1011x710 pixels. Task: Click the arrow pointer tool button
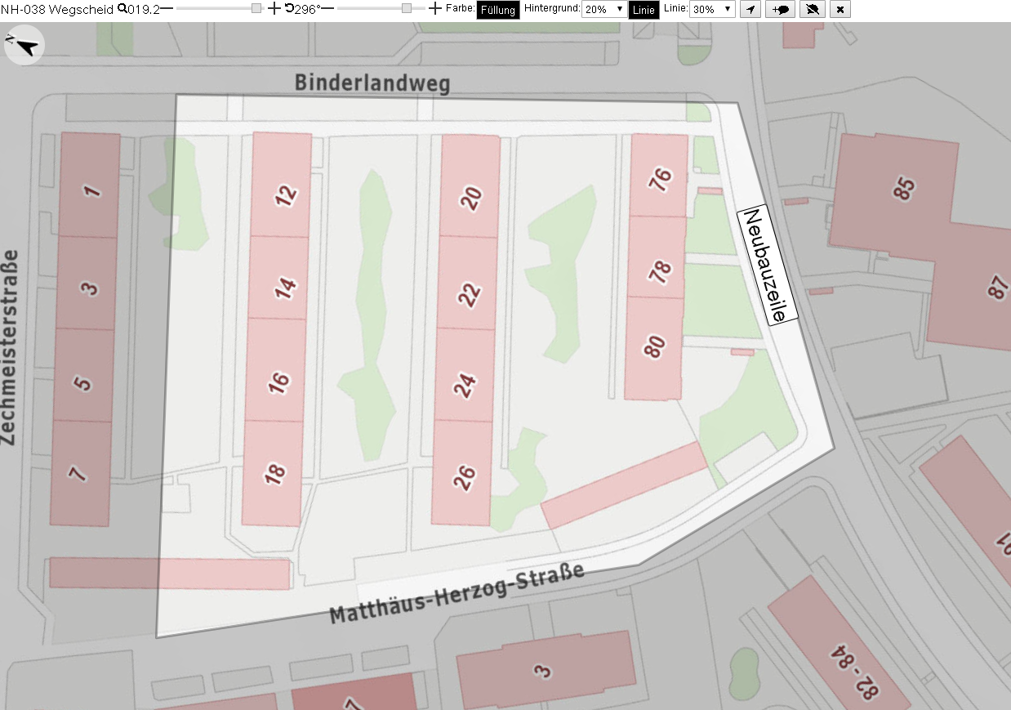750,10
